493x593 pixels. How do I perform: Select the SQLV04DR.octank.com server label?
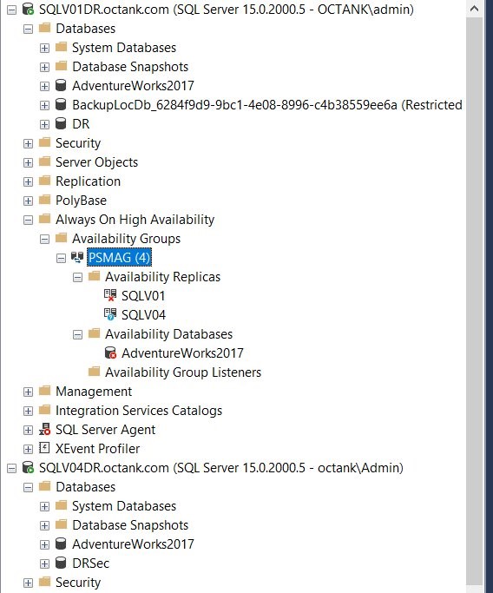tap(221, 468)
